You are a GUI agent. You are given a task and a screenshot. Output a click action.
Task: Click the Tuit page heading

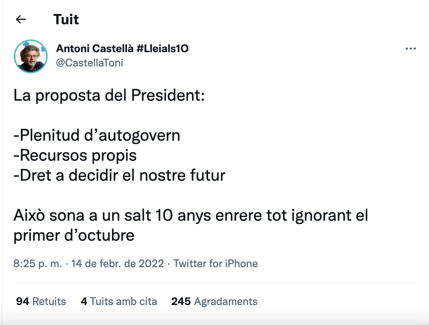click(66, 19)
